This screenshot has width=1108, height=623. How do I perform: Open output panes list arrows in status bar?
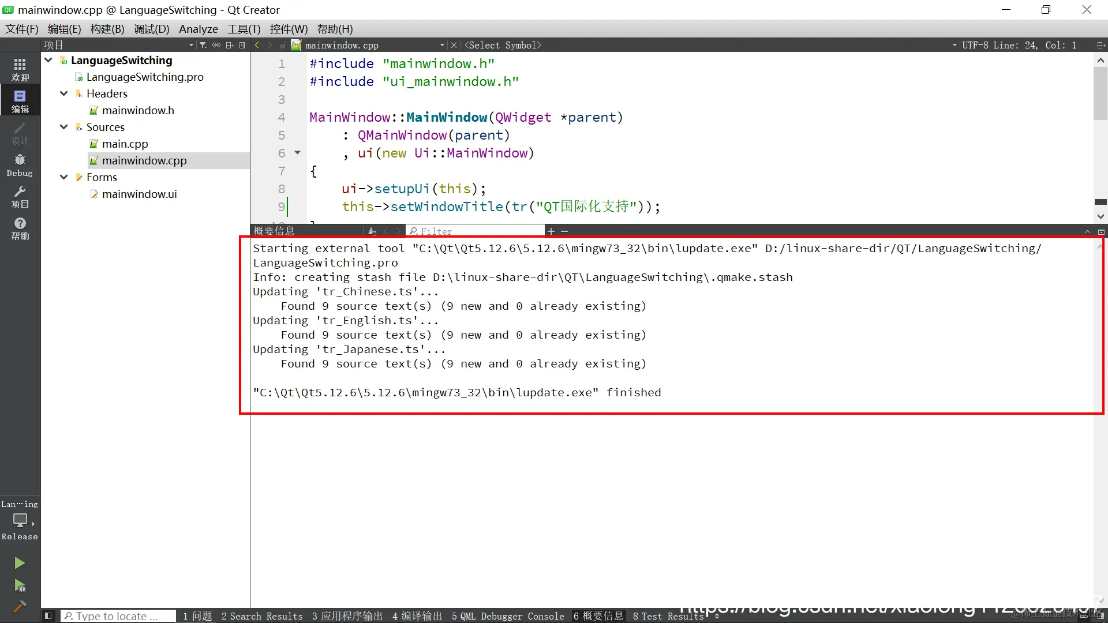pyautogui.click(x=717, y=616)
